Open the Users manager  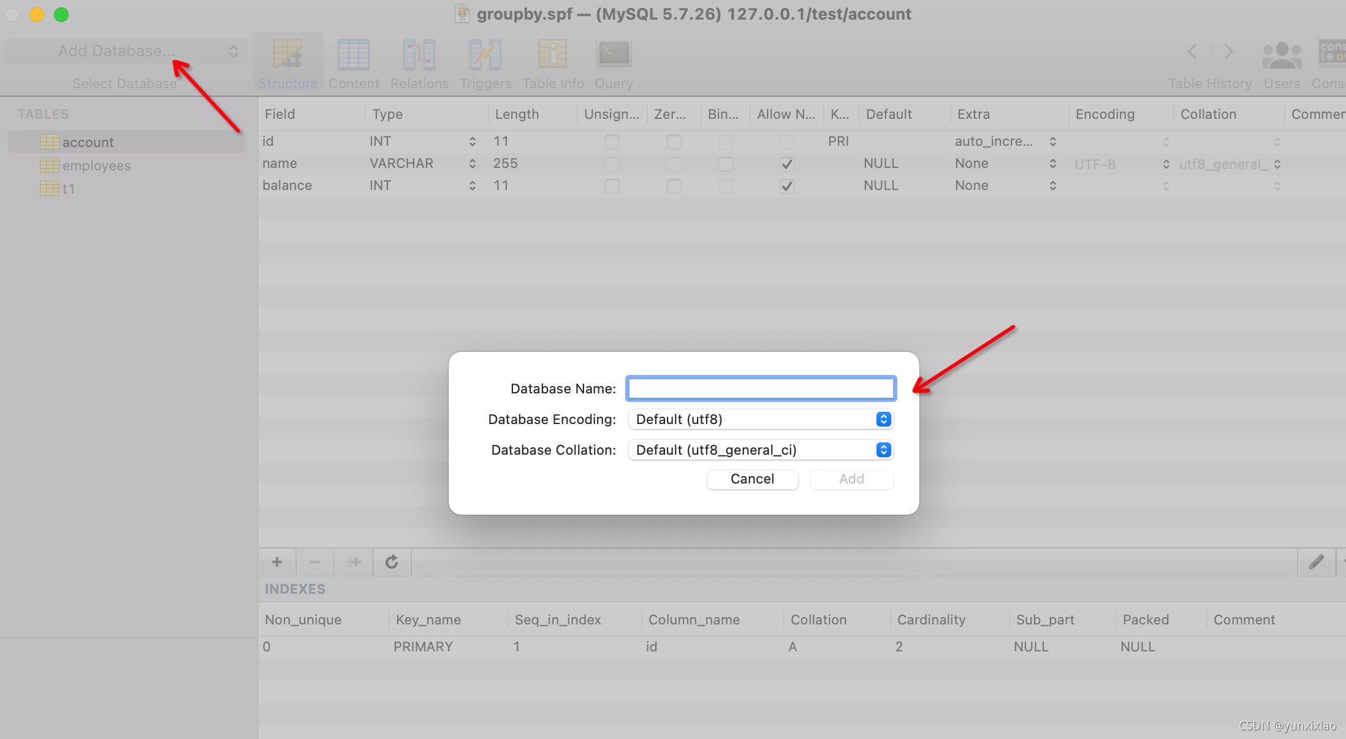click(x=1282, y=61)
